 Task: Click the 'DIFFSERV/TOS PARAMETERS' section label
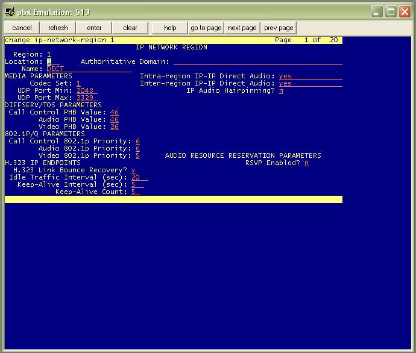(53, 105)
